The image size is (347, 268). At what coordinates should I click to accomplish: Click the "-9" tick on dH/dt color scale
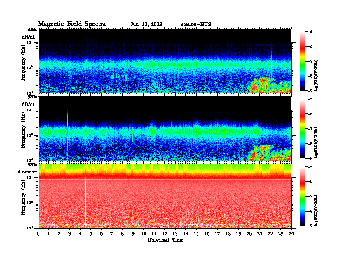(310, 91)
